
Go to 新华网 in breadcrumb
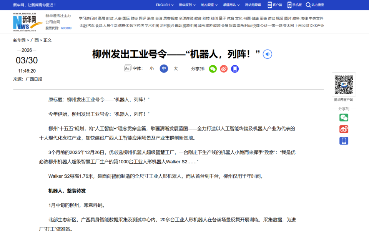(19, 40)
